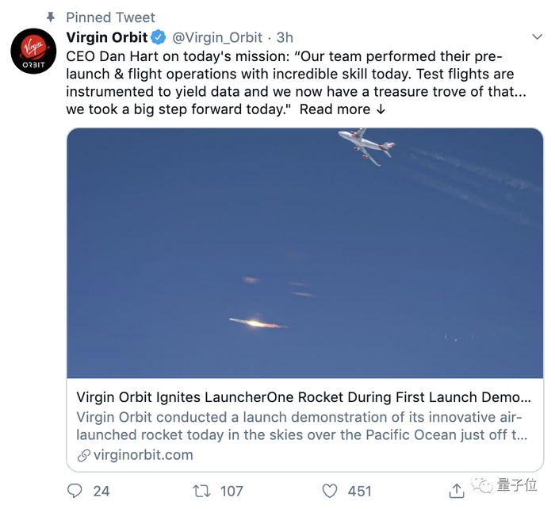Viewport: 555px width, 509px height.
Task: Open the share upload icon
Action: click(x=457, y=491)
